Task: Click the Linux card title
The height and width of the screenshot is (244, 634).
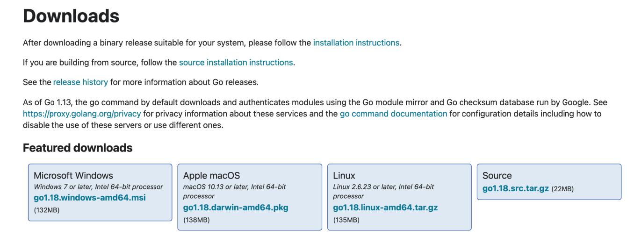Action: point(344,176)
